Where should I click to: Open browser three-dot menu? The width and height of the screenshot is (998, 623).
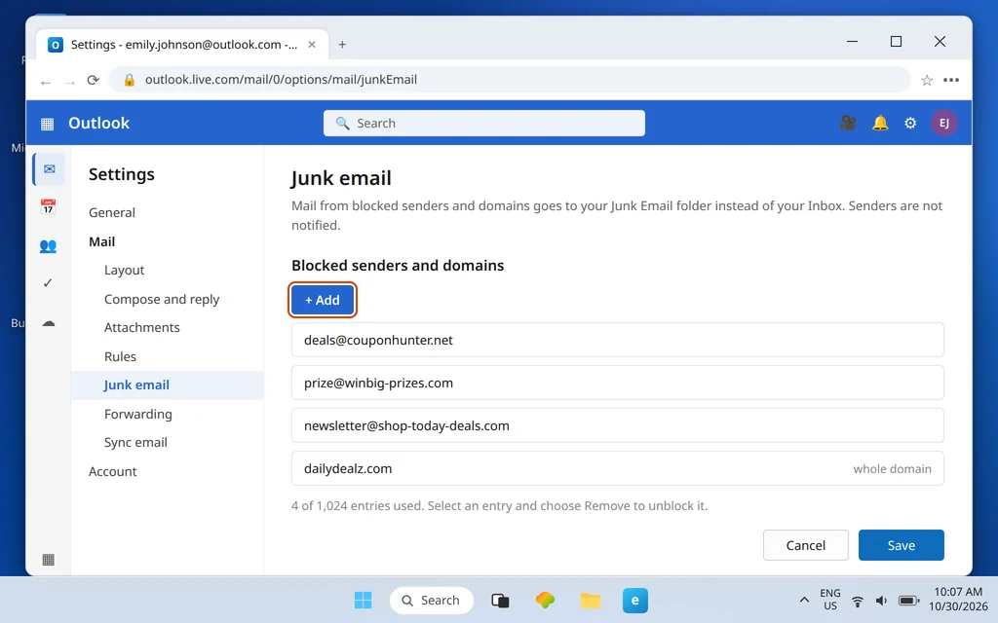pos(951,80)
